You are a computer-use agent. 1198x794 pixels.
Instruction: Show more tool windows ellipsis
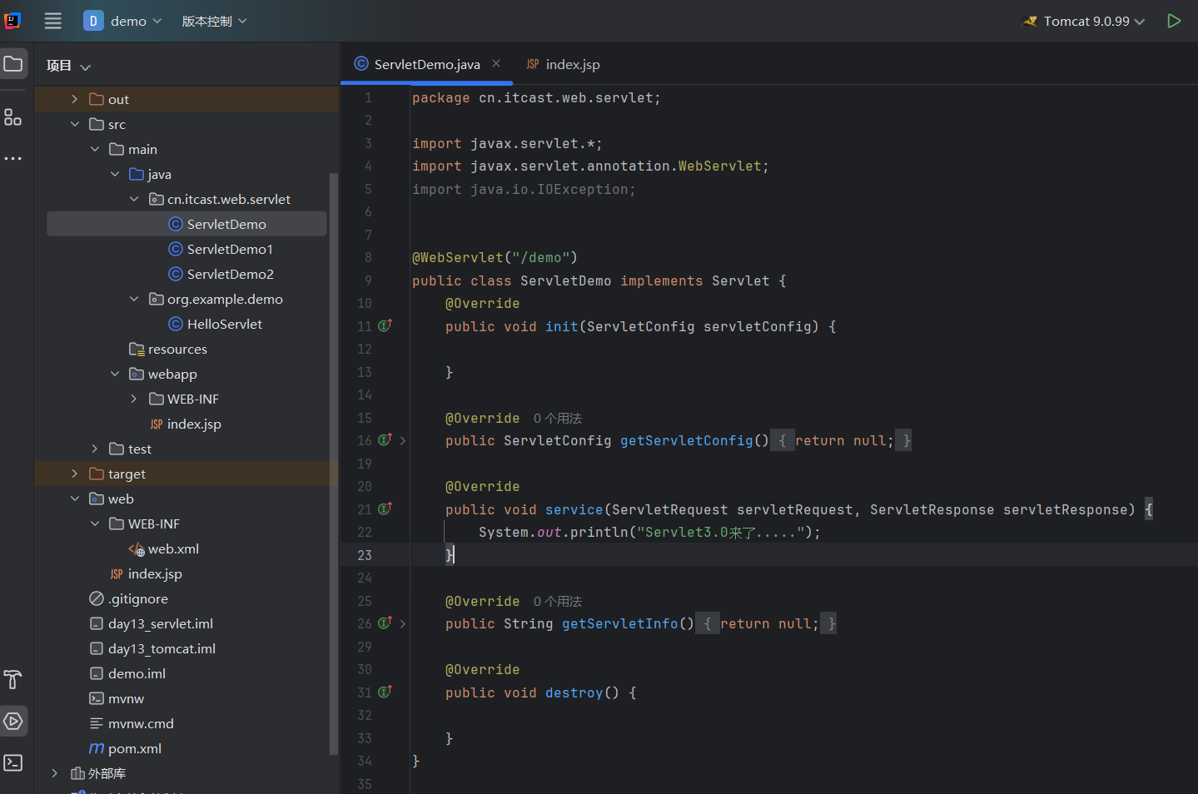click(x=13, y=158)
